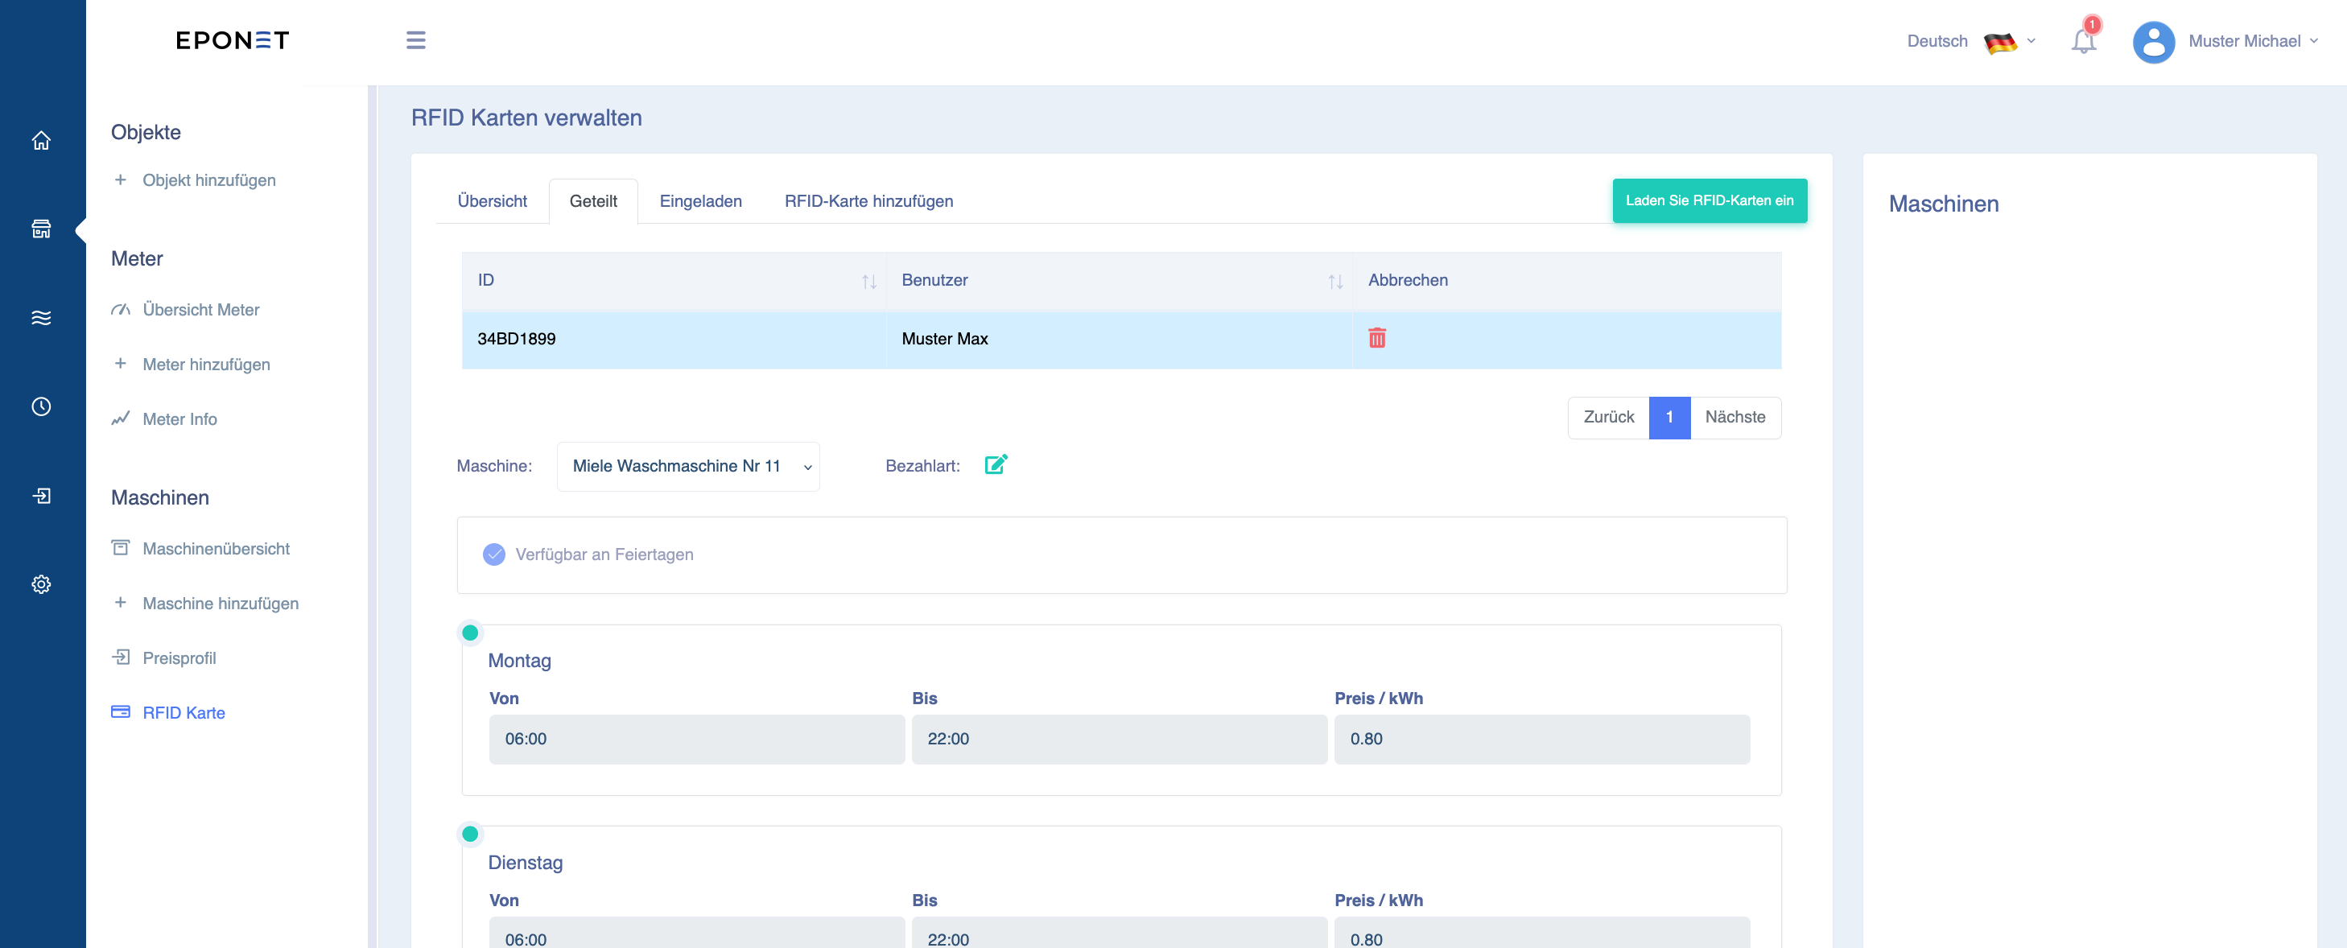Click the Nächste pagination button

coord(1734,417)
